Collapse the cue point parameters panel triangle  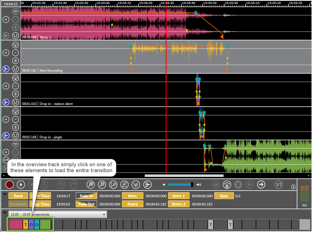[5, 194]
